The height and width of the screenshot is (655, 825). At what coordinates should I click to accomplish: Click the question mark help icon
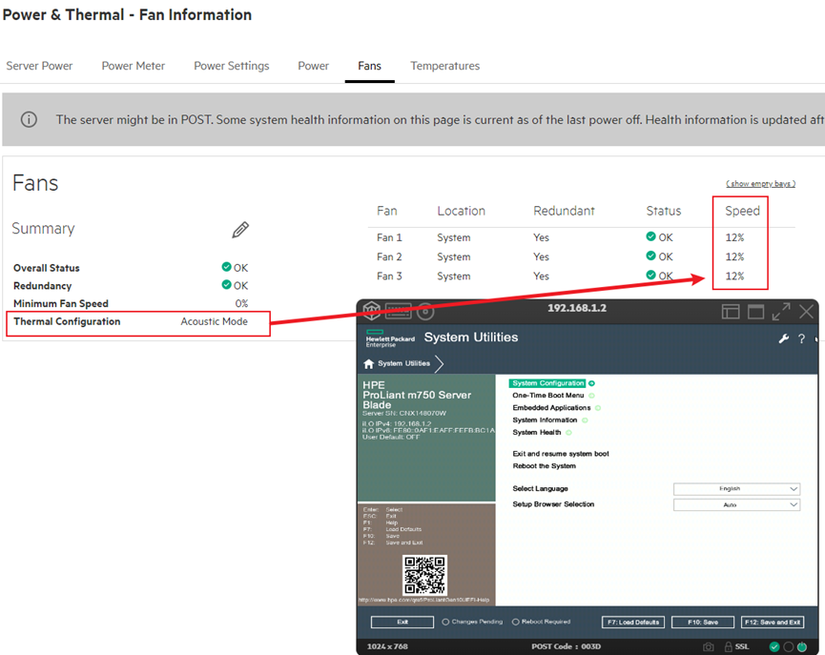[x=801, y=338]
